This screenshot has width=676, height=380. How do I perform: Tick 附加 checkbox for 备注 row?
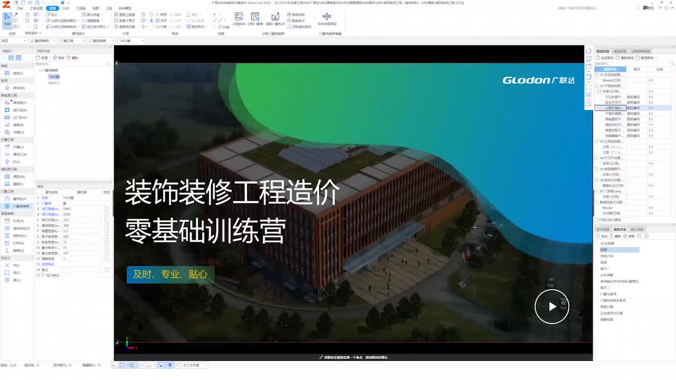[107, 270]
